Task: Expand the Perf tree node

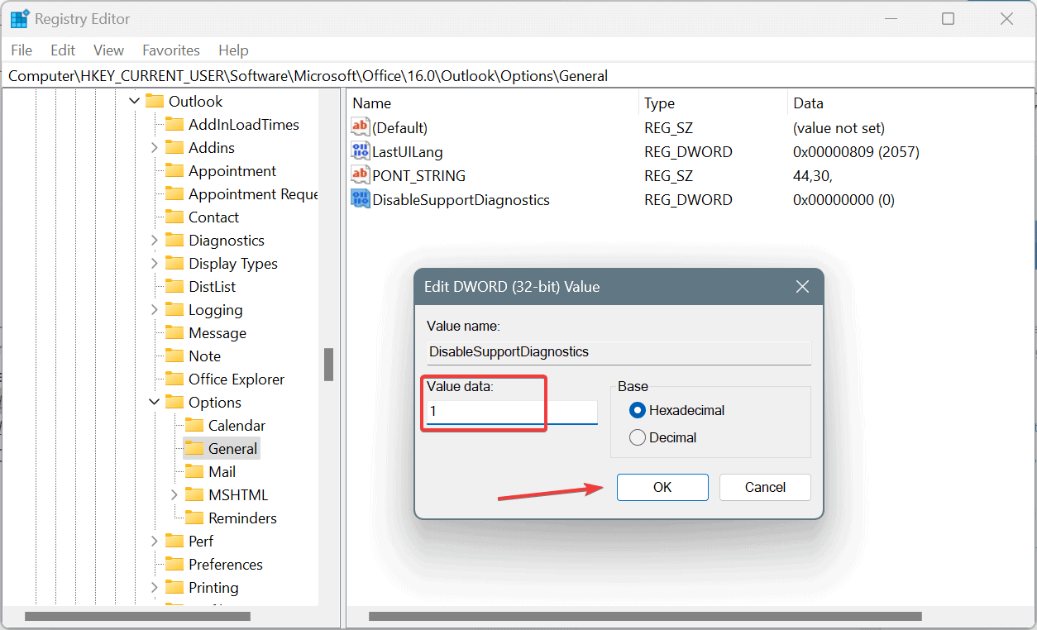Action: point(155,541)
